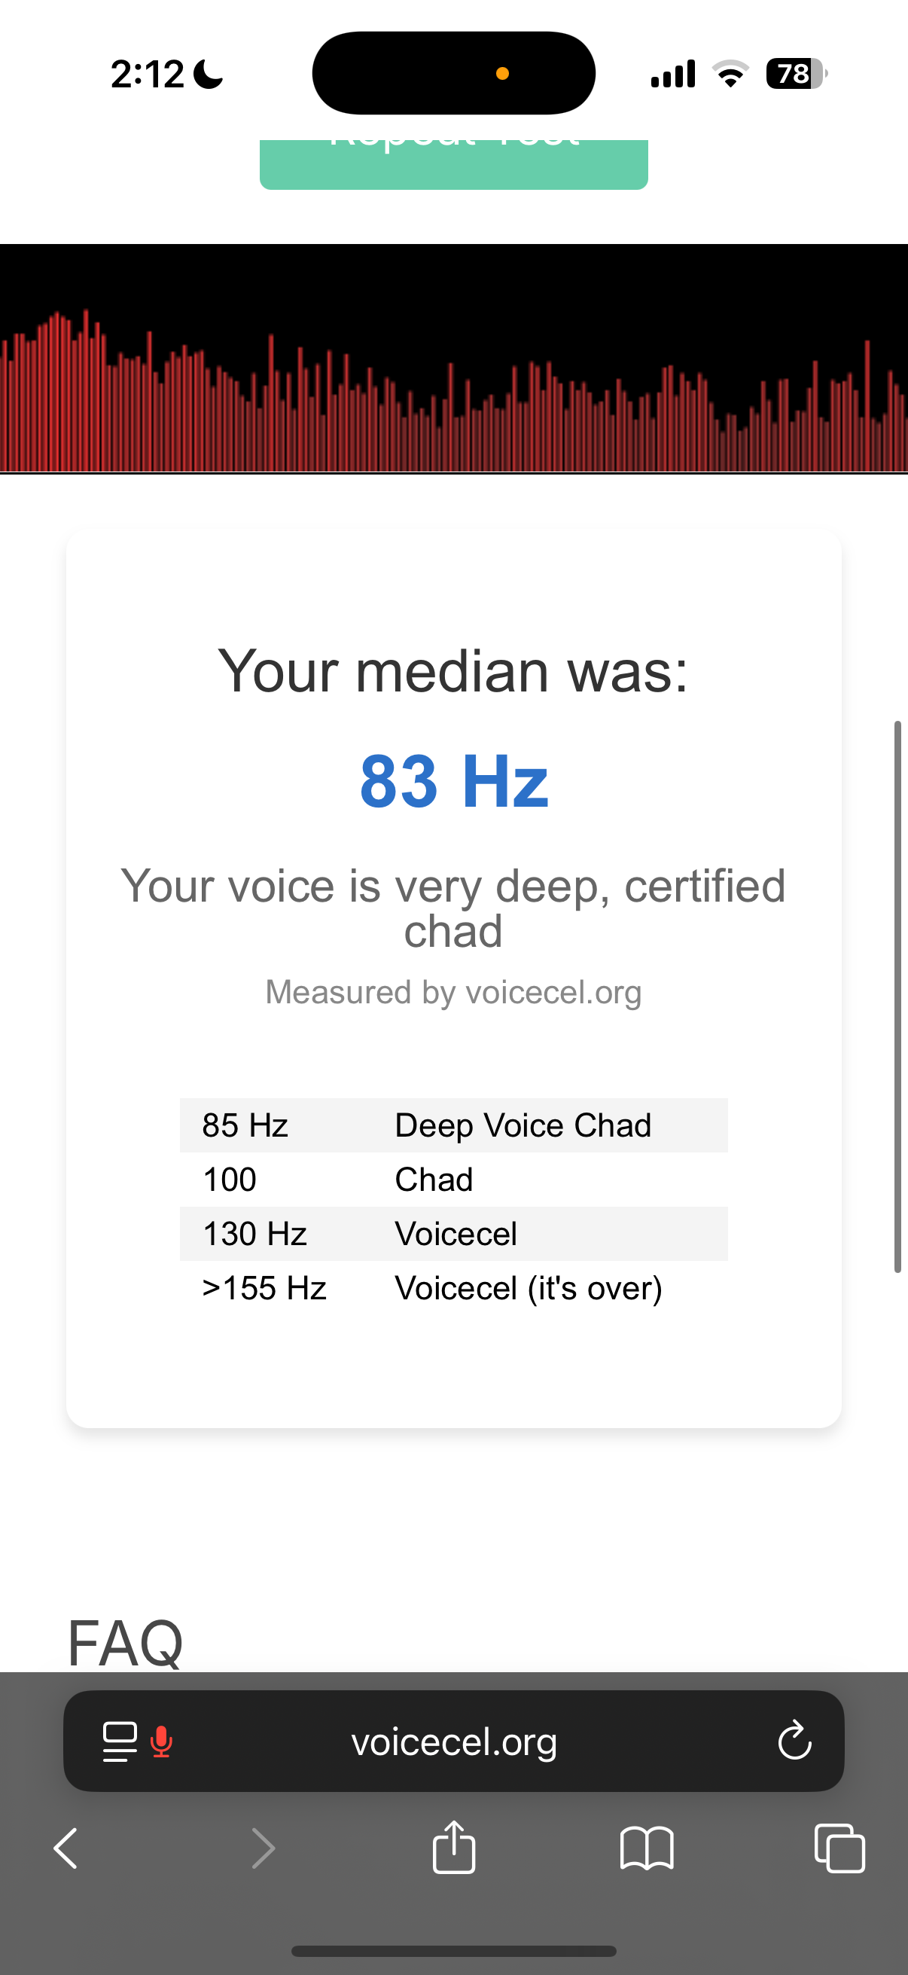
Task: Open the Safari share sheet icon
Action: tap(453, 1848)
